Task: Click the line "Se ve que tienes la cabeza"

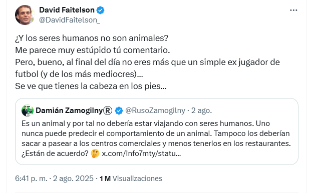Action: coord(91,86)
